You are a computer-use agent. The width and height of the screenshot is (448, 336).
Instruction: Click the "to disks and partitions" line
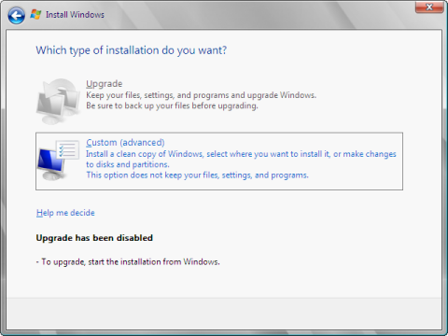click(128, 164)
